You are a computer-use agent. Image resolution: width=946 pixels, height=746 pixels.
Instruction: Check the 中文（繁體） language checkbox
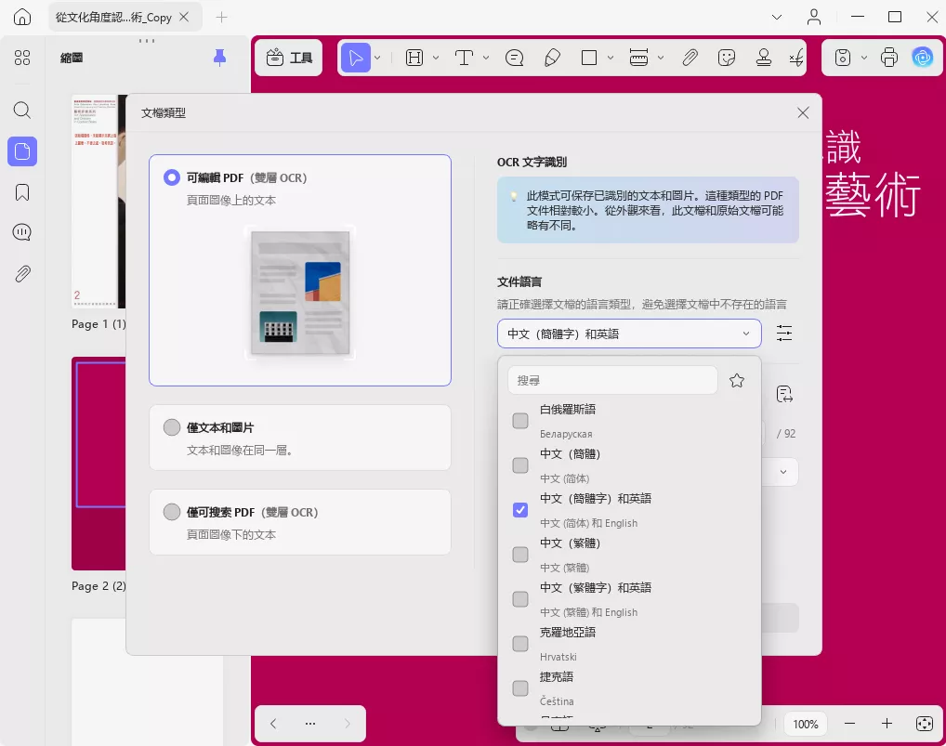[x=519, y=555]
